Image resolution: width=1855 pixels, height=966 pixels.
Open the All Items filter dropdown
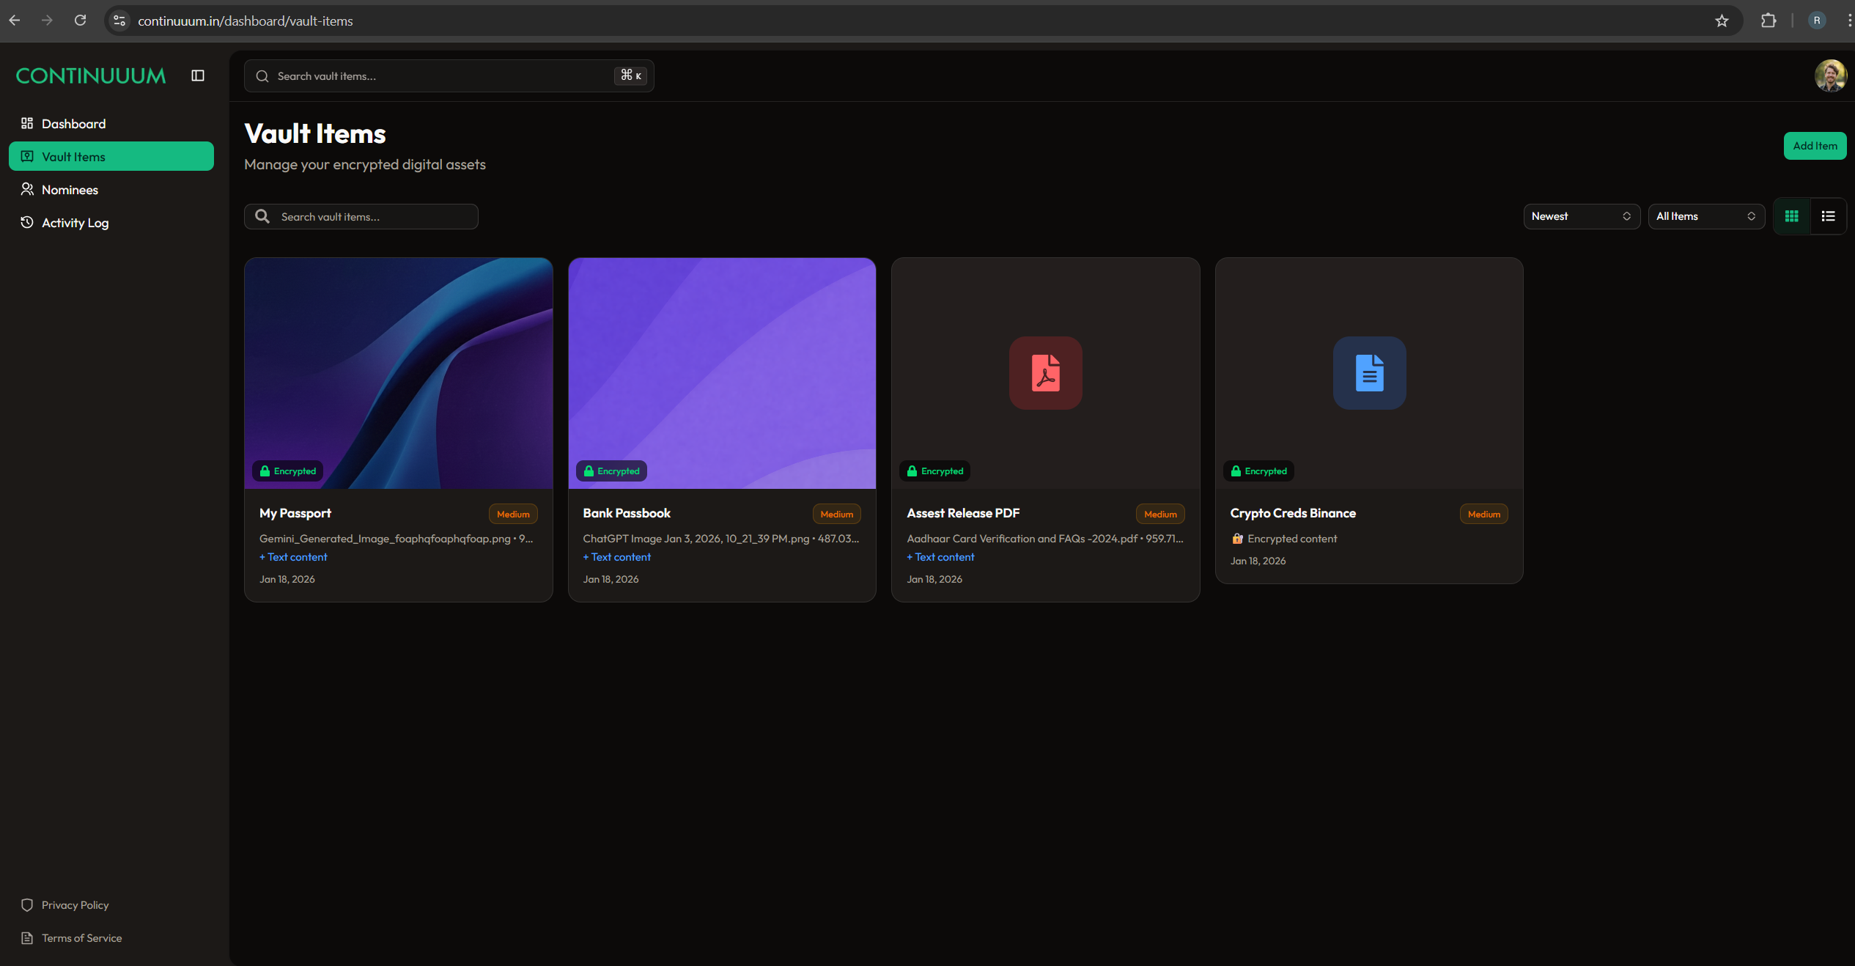(x=1706, y=215)
